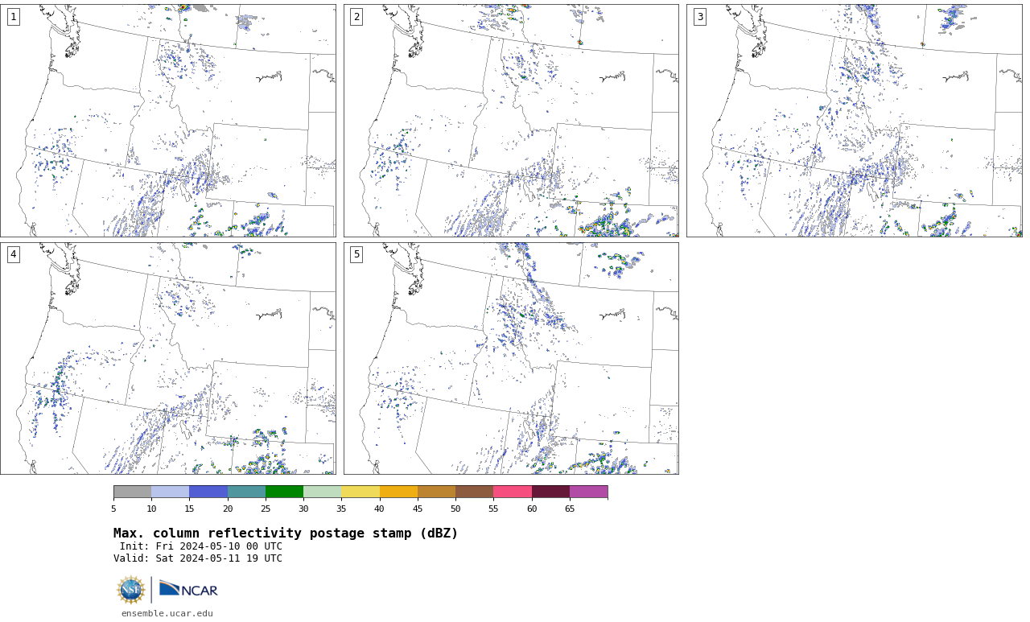Viewport: 1030px width, 622px height.
Task: Click the panel number 5 label box
Action: [x=356, y=254]
